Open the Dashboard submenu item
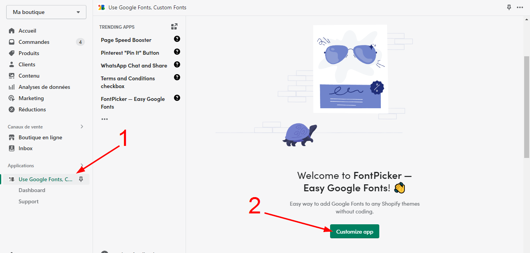The image size is (530, 253). 32,190
